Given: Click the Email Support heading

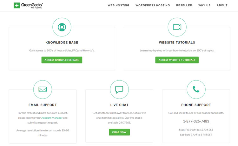Looking at the screenshot, I should pyautogui.click(x=43, y=105).
